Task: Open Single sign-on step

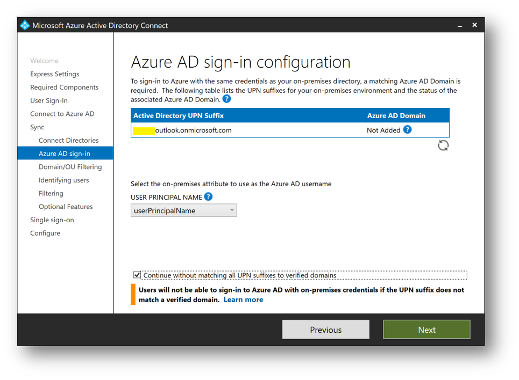Action: point(52,220)
